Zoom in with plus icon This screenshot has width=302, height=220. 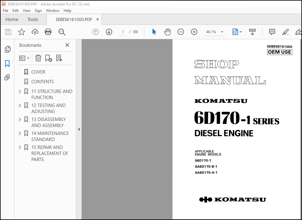(x=194, y=32)
